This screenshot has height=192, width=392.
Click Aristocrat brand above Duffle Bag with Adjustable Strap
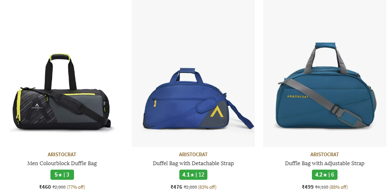pos(324,155)
